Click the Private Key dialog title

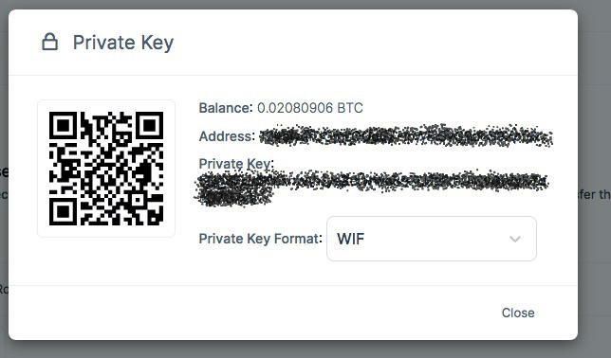pos(123,43)
